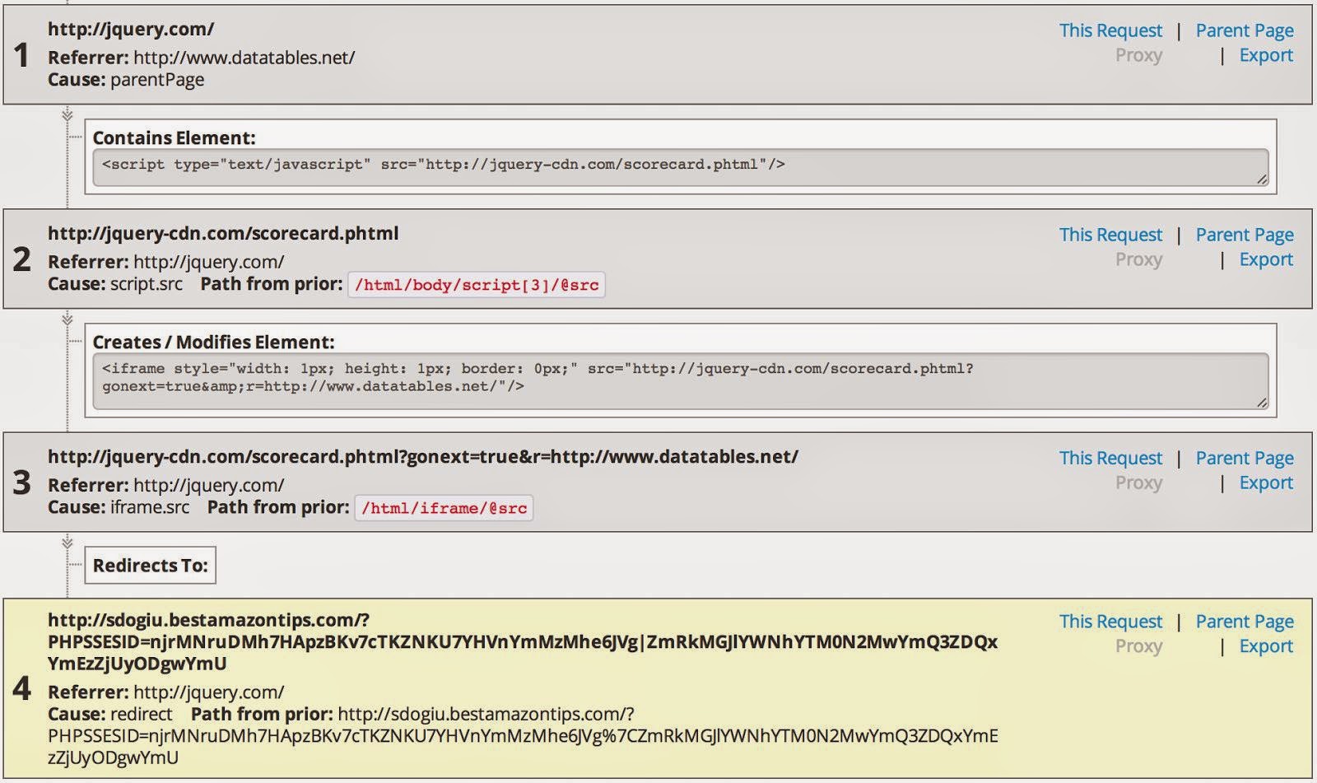Grab the resize handle of Contains Element box
This screenshot has height=783, width=1317.
click(x=1262, y=179)
